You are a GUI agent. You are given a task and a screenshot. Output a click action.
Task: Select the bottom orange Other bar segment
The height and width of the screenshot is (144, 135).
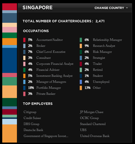(x=10, y=134)
